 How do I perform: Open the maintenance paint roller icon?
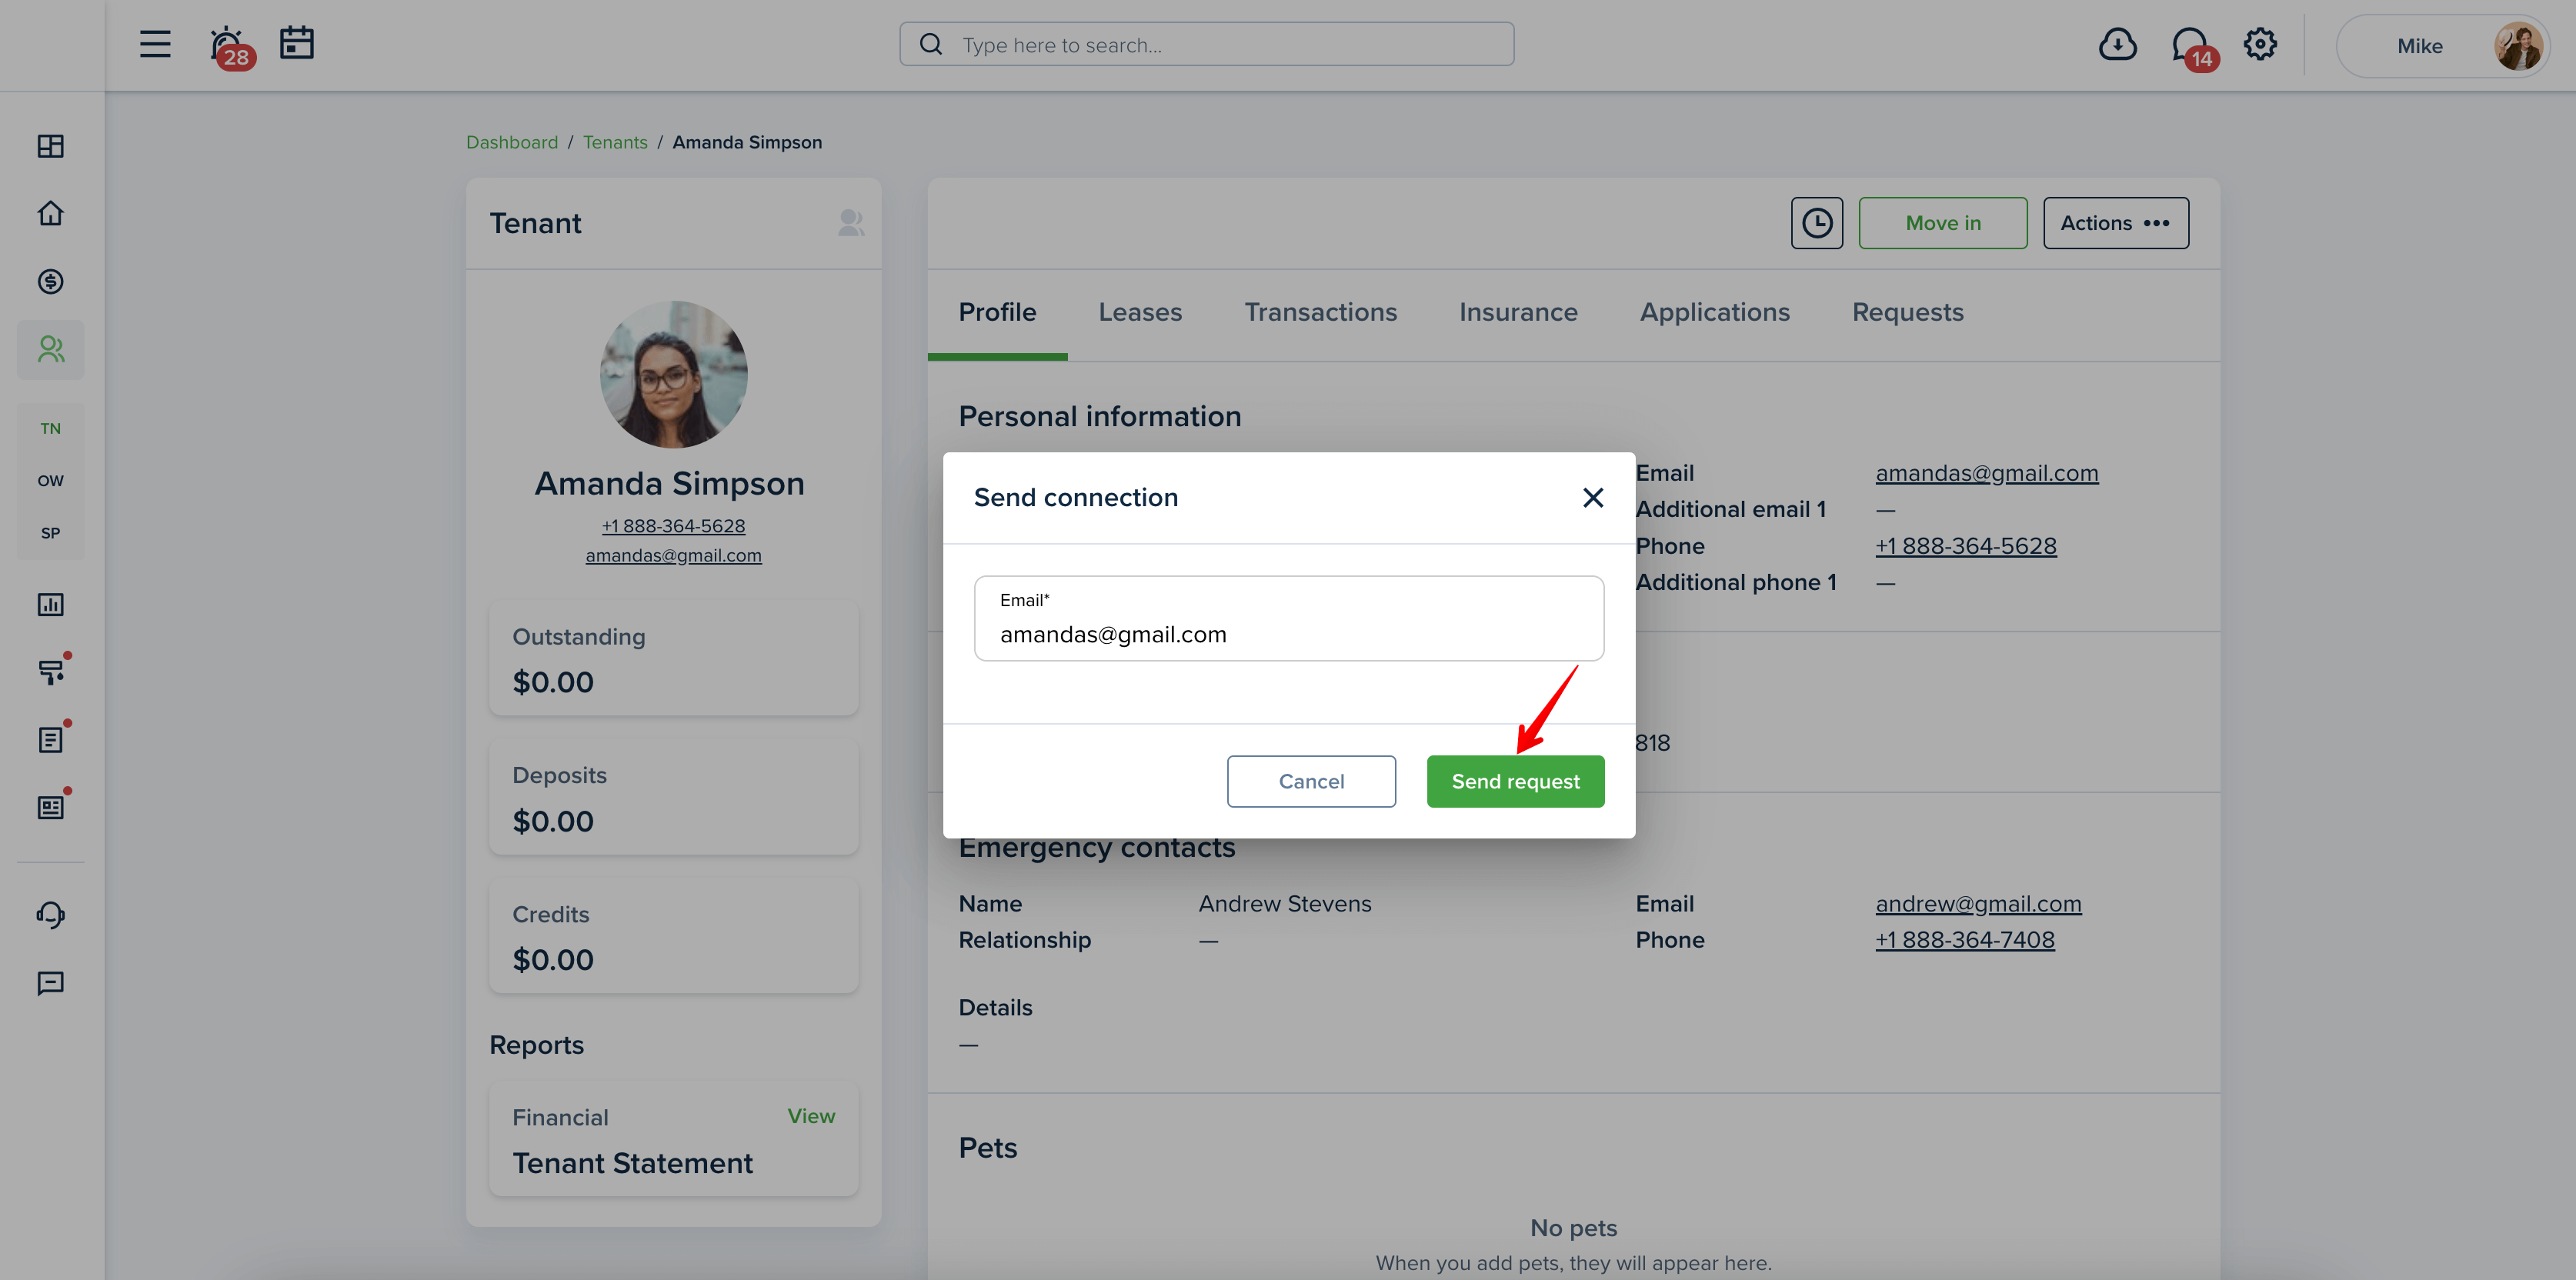[x=52, y=670]
